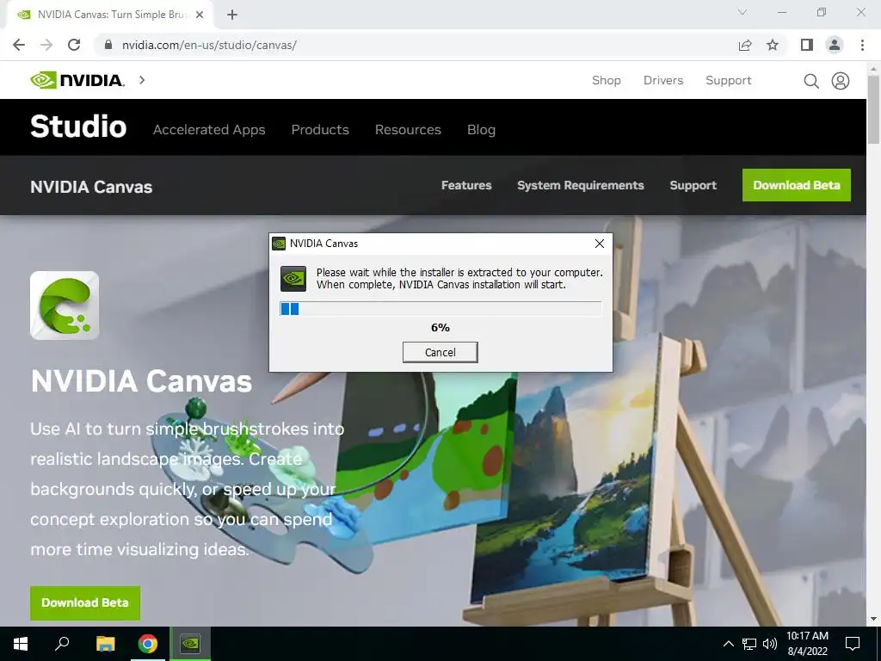Close the NVIDIA Canvas installer dialog

point(600,244)
